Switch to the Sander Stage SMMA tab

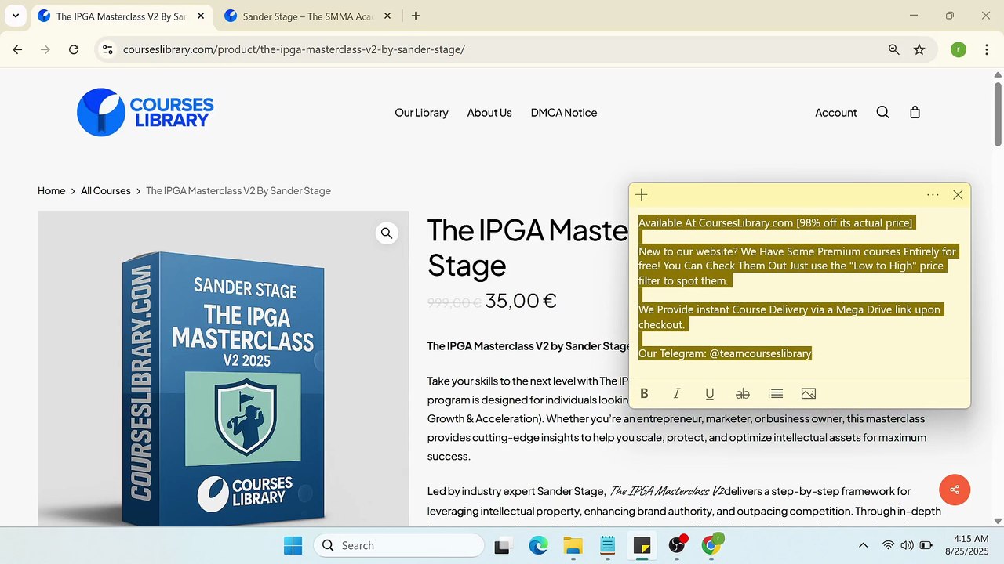(x=307, y=16)
